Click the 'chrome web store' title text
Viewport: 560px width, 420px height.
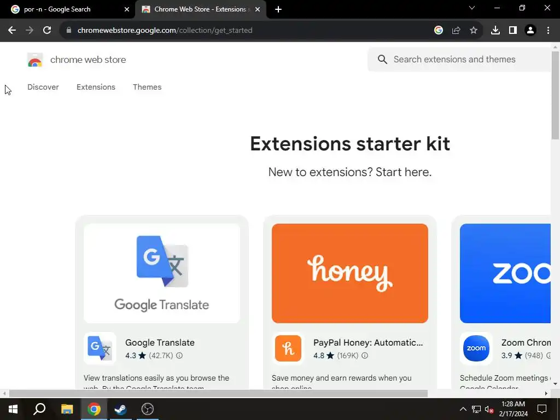point(88,60)
